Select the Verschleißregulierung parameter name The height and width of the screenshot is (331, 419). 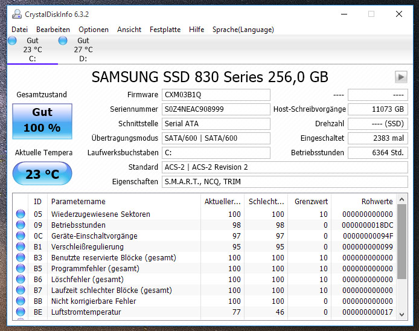click(x=88, y=246)
